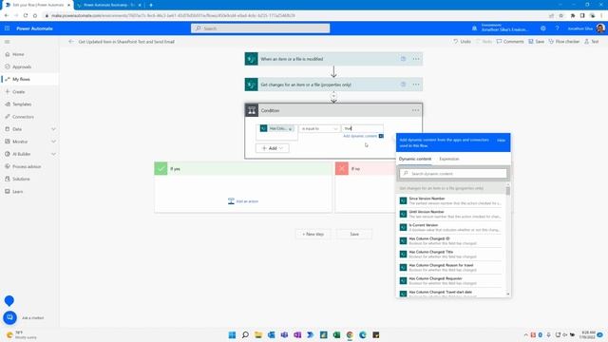Click the If yes branch header
Image resolution: width=608 pixels, height=342 pixels.
(243, 169)
